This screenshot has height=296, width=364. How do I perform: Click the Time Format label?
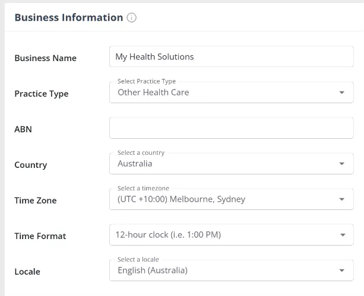click(x=40, y=236)
